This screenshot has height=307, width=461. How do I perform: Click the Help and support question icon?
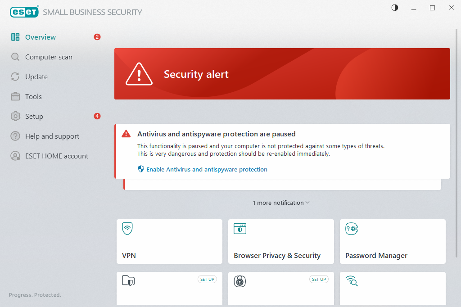pos(15,136)
